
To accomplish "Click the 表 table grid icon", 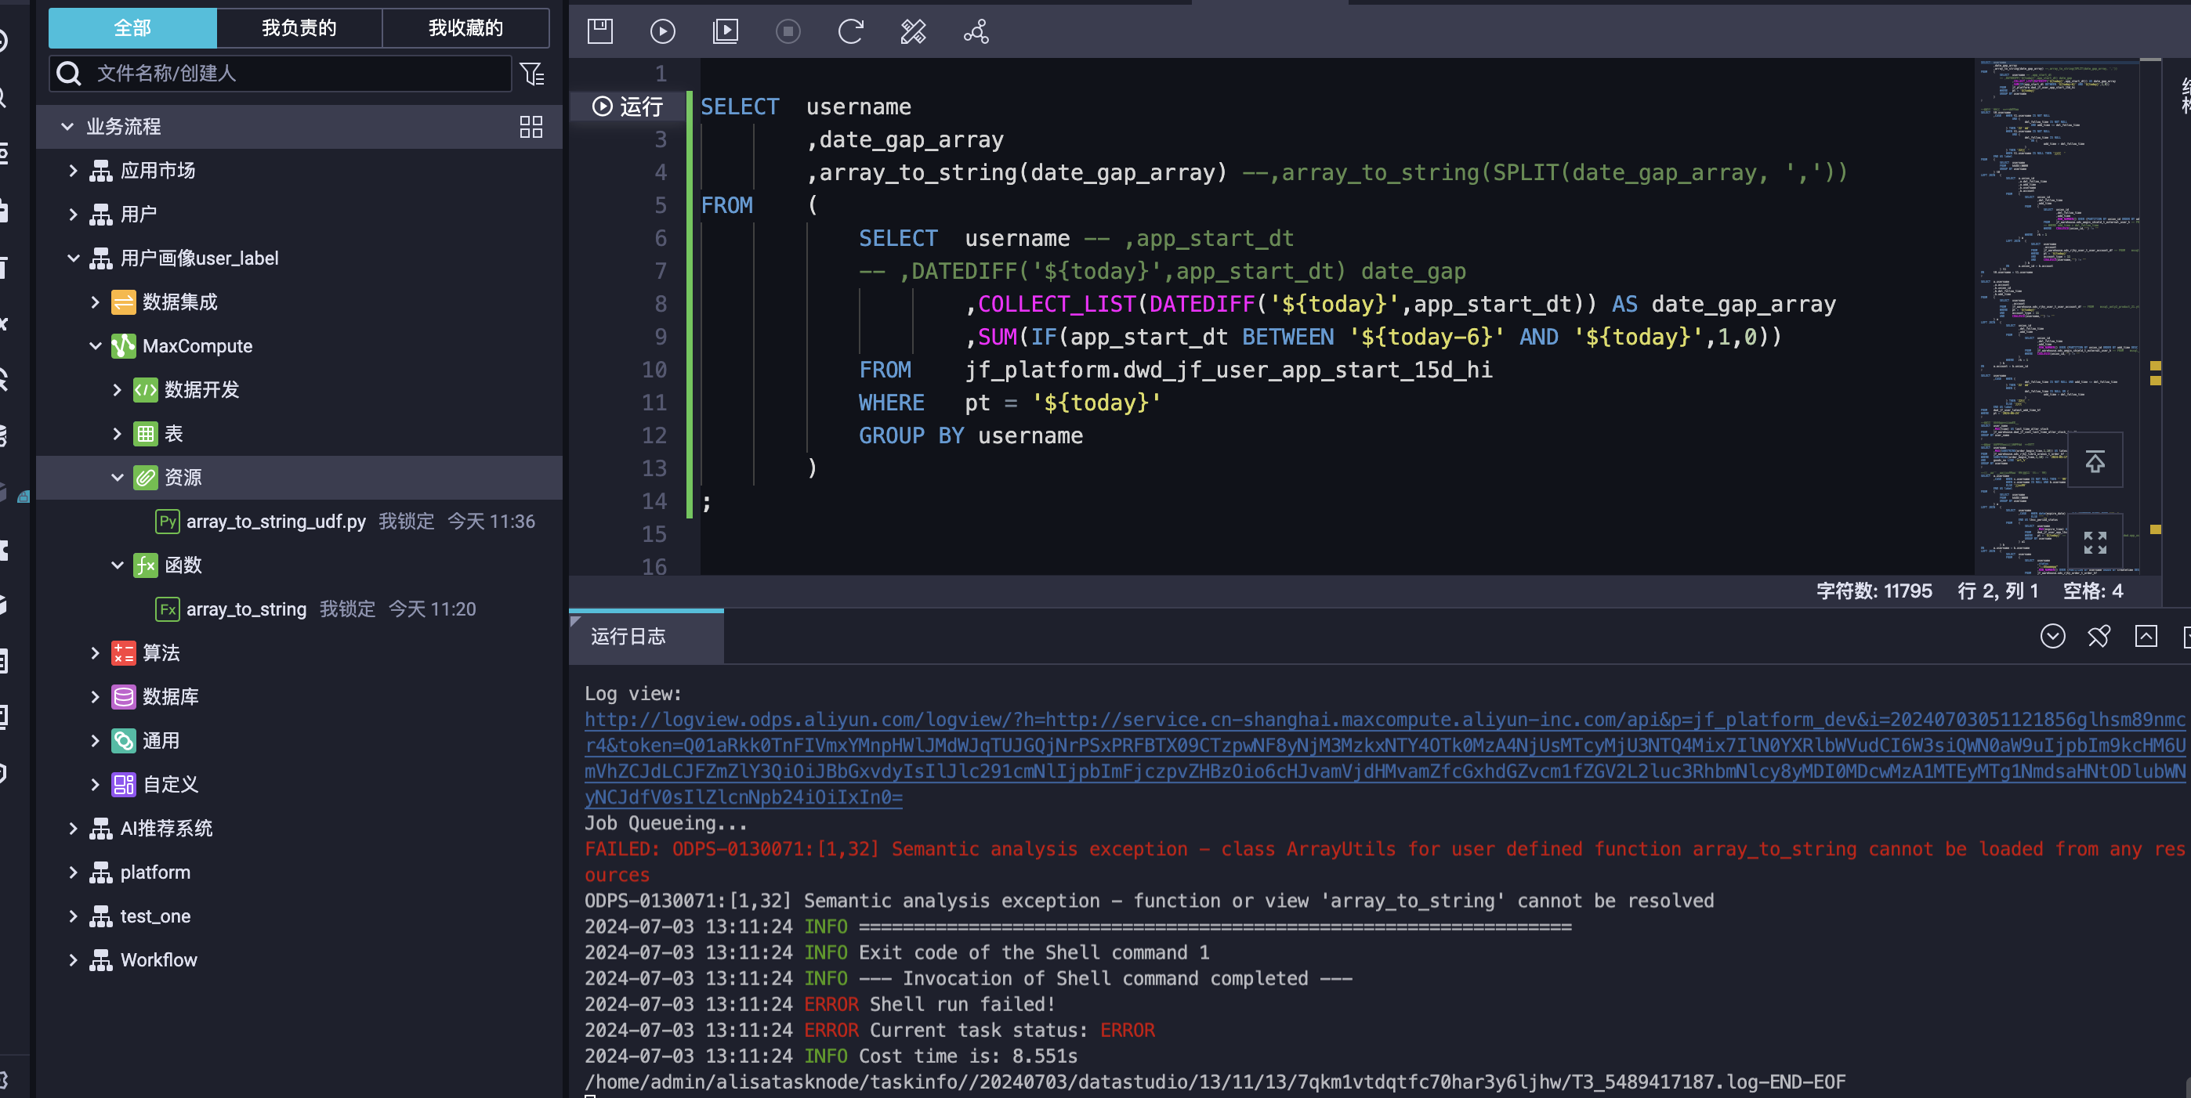I will tap(146, 435).
